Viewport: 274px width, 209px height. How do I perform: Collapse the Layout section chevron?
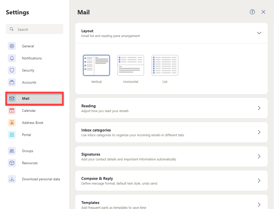259,33
